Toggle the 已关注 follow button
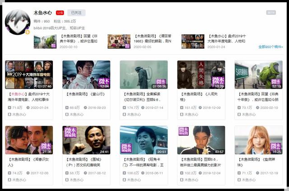 tap(76, 13)
